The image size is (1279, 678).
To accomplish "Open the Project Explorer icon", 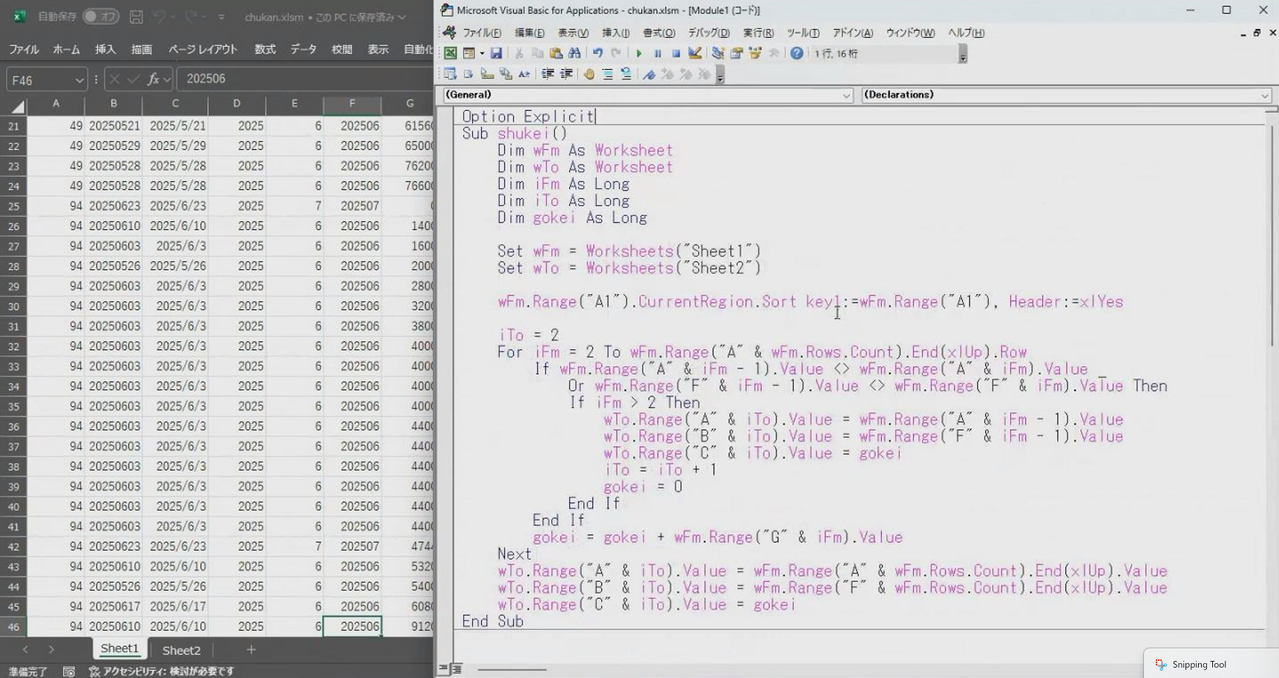I will pyautogui.click(x=718, y=53).
